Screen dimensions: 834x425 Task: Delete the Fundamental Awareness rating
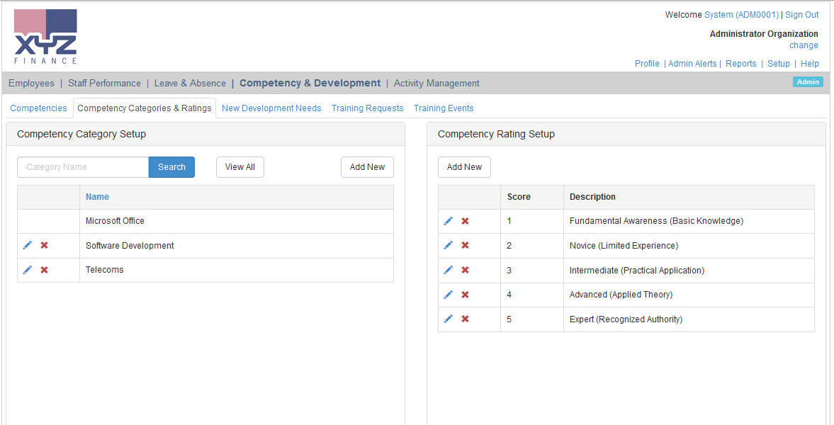(465, 221)
